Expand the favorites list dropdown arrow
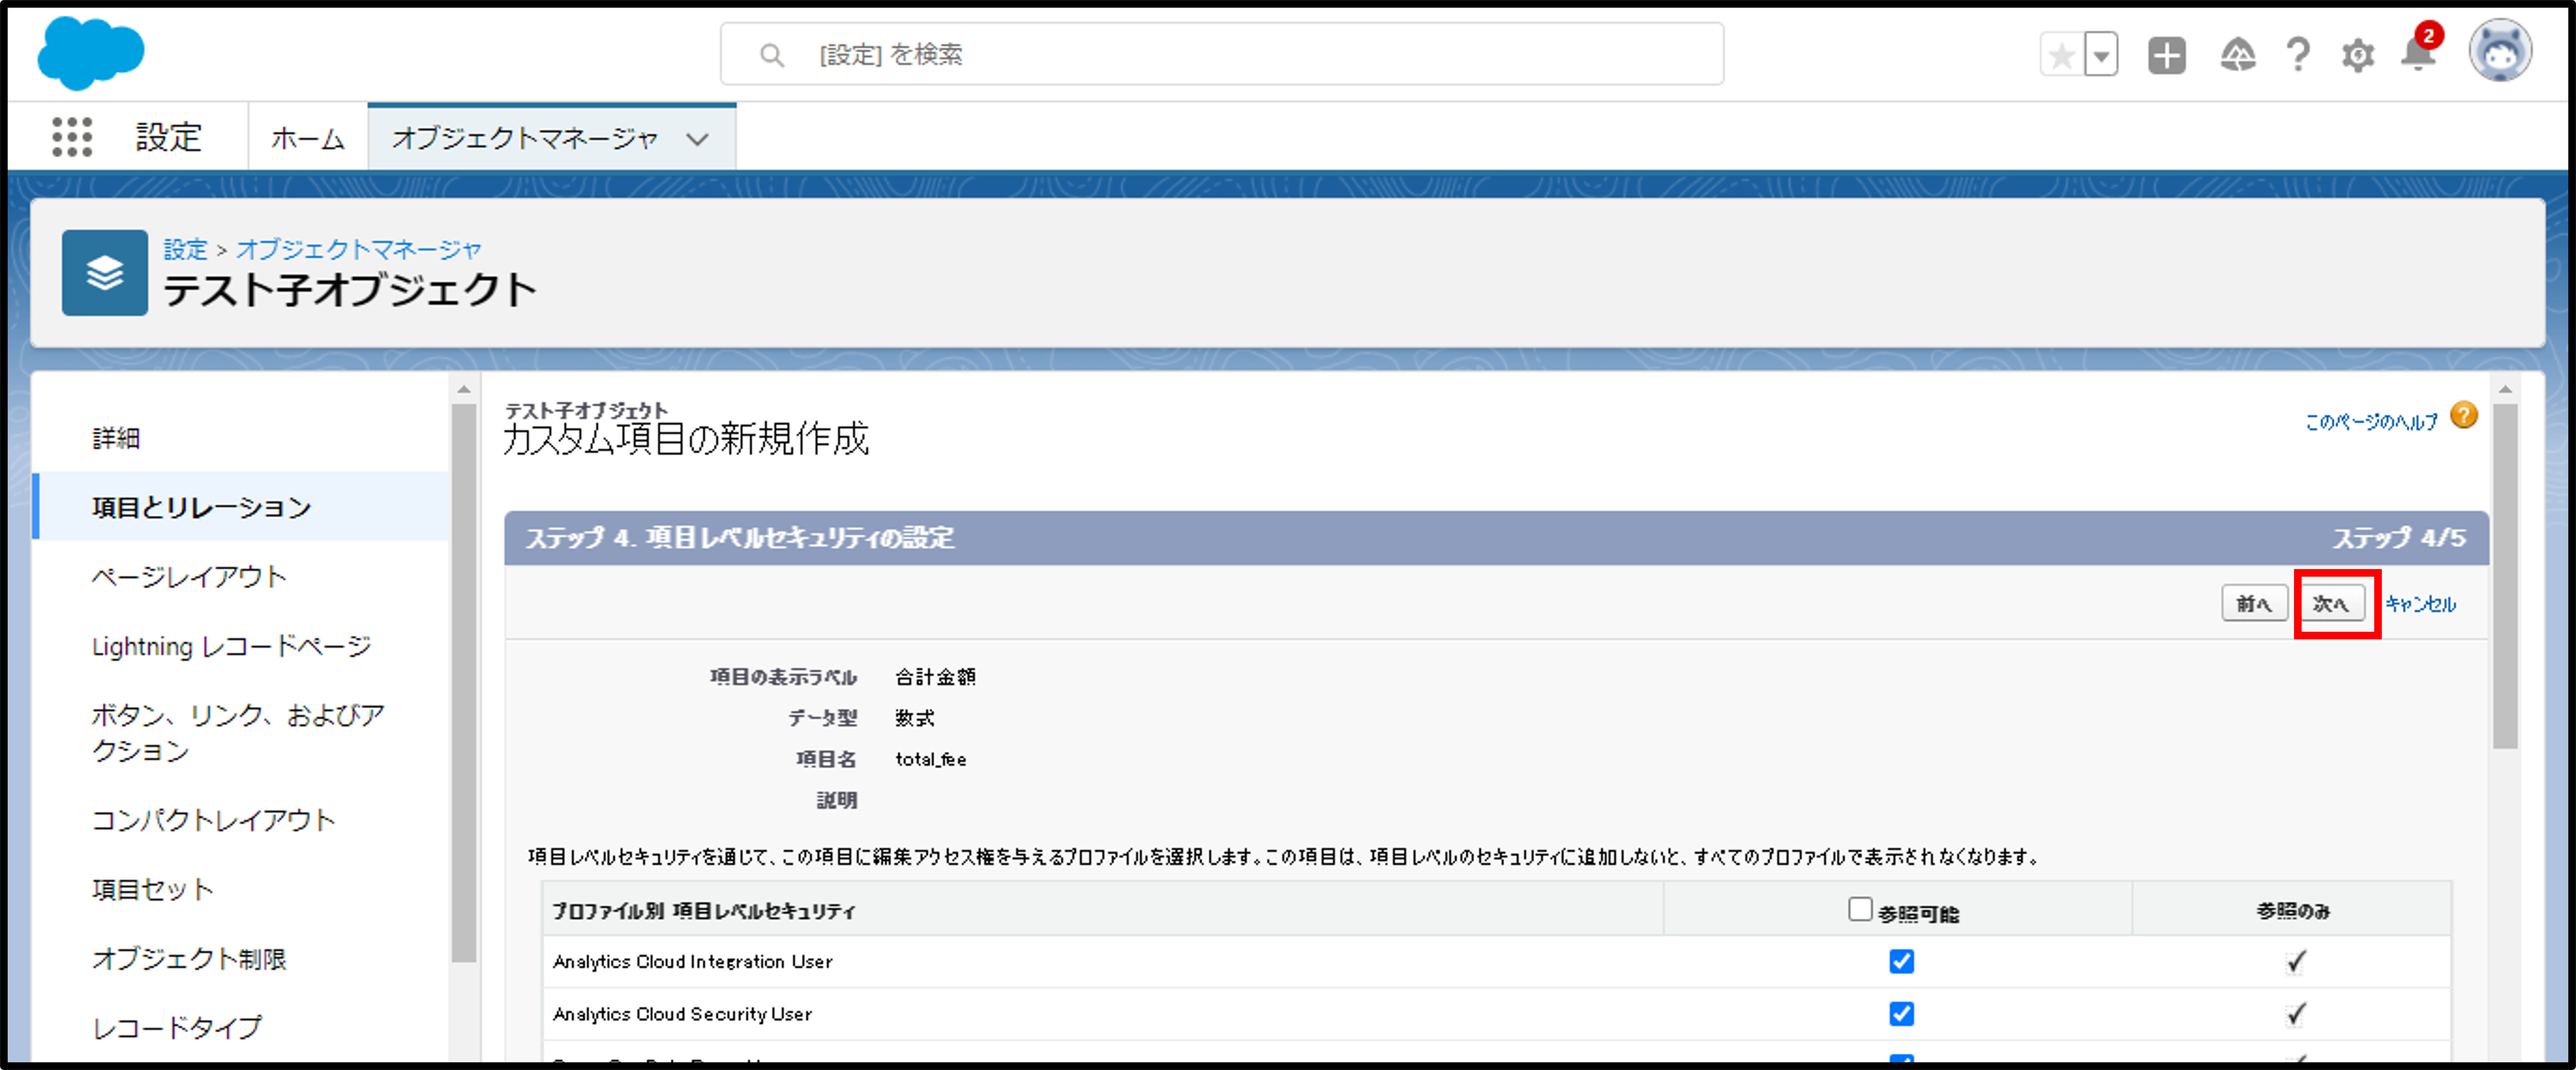This screenshot has width=2576, height=1070. (x=2101, y=55)
